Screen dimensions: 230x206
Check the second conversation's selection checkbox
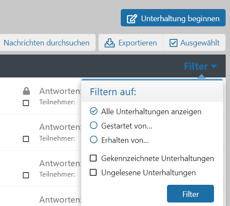[x=26, y=139]
